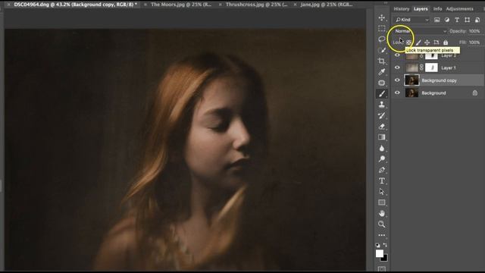
Task: Select the Rectangular Marquee tool
Action: [x=382, y=29]
